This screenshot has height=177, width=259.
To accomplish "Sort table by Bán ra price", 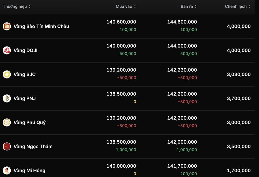I will pyautogui.click(x=189, y=6).
